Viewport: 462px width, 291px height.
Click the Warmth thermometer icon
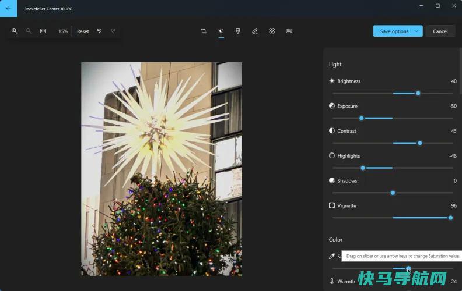(332, 281)
